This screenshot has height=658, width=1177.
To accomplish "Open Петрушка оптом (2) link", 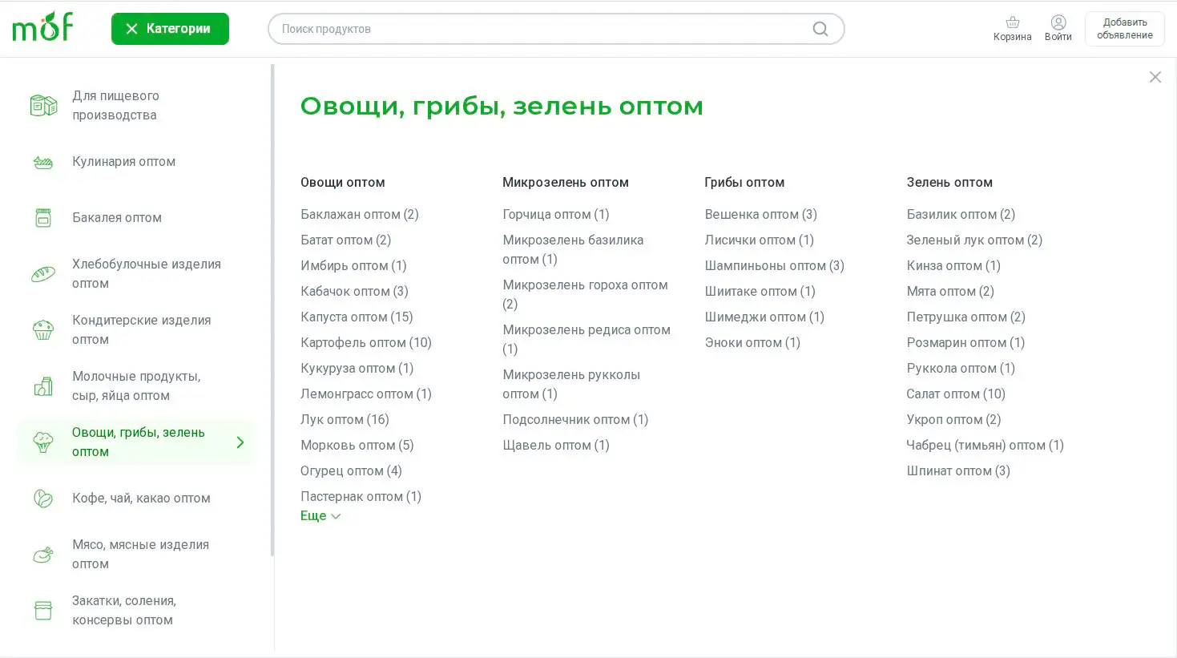I will point(965,317).
